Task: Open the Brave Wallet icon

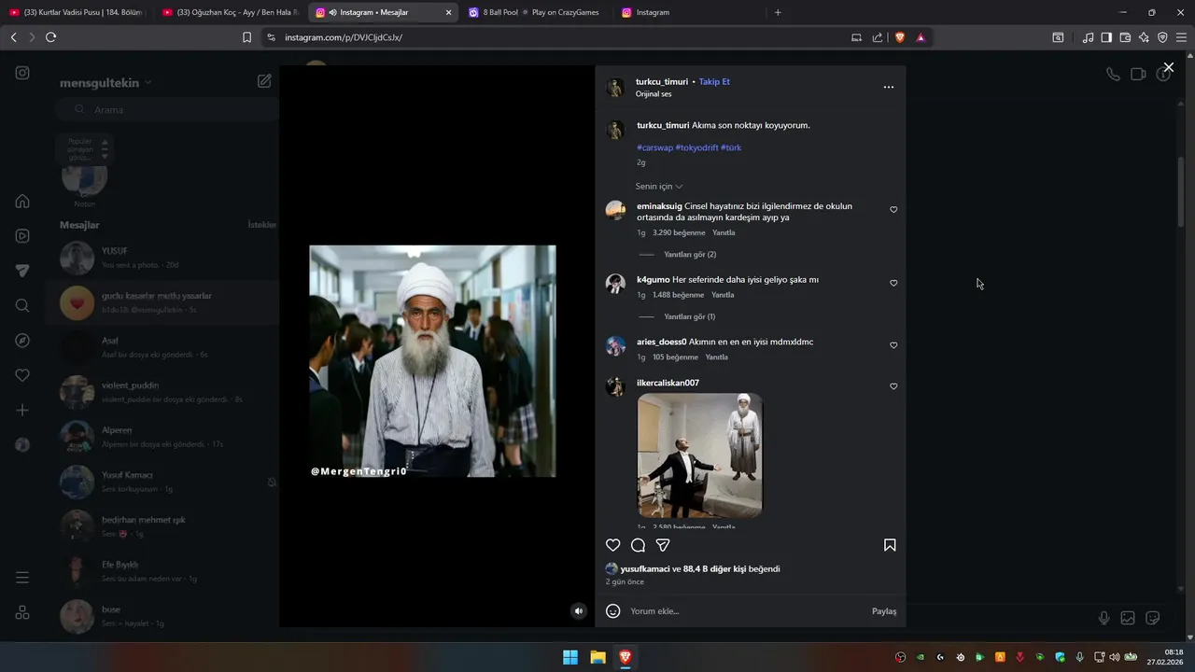Action: coord(1125,37)
